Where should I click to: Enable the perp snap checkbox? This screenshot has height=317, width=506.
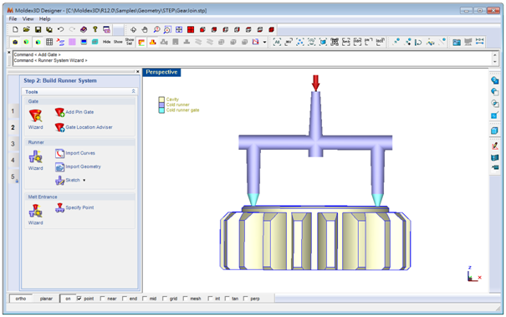point(245,299)
